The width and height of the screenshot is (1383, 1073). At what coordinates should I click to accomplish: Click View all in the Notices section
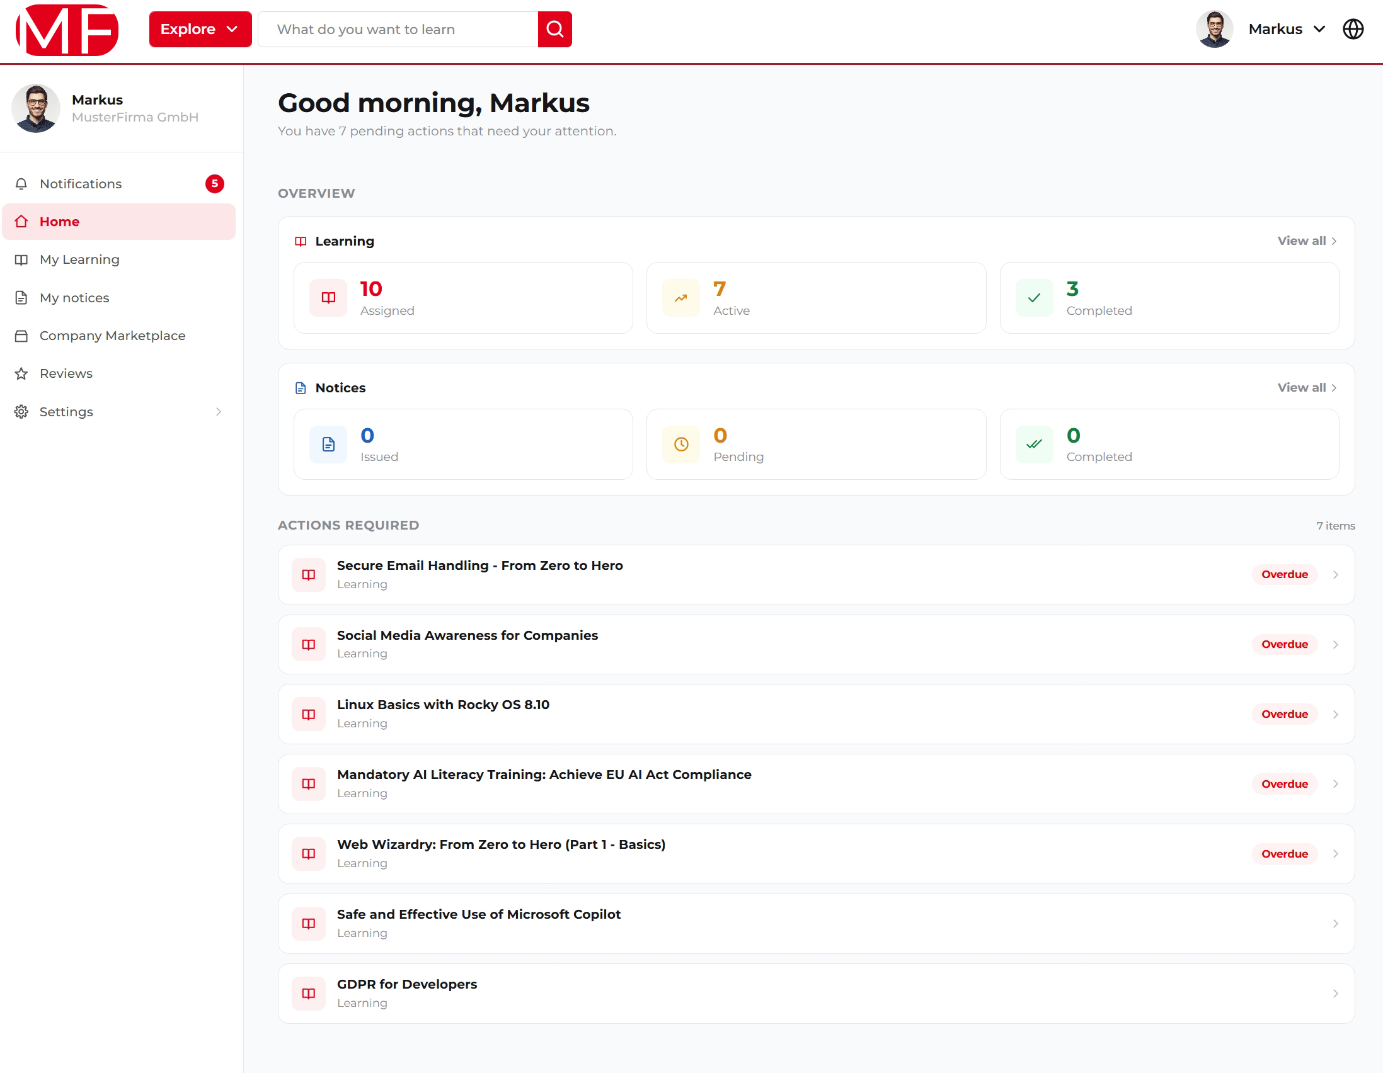click(x=1307, y=387)
